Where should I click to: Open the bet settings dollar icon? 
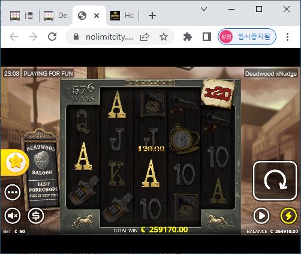(x=36, y=216)
